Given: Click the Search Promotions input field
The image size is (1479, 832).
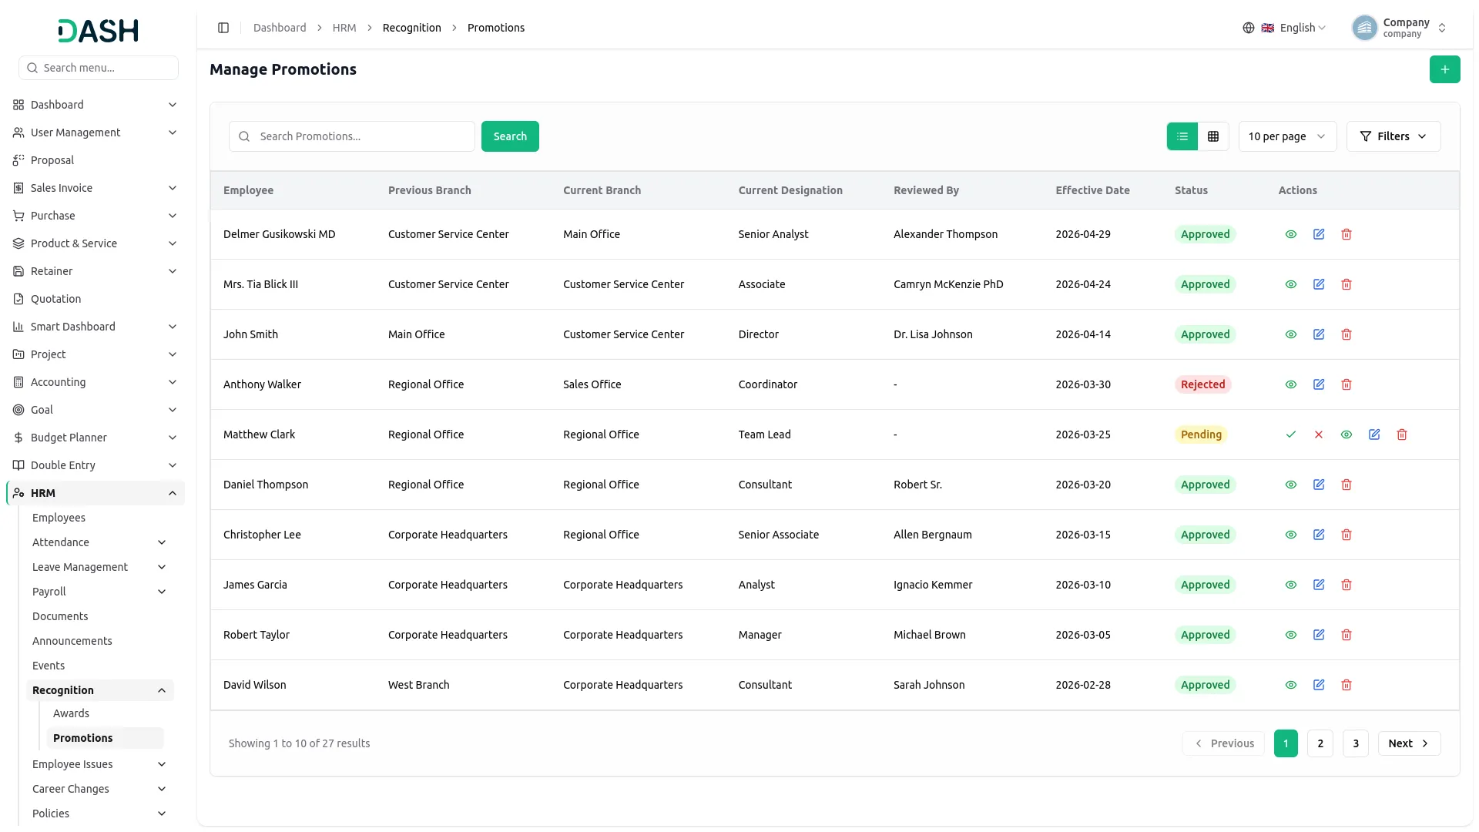Looking at the screenshot, I should (x=352, y=136).
